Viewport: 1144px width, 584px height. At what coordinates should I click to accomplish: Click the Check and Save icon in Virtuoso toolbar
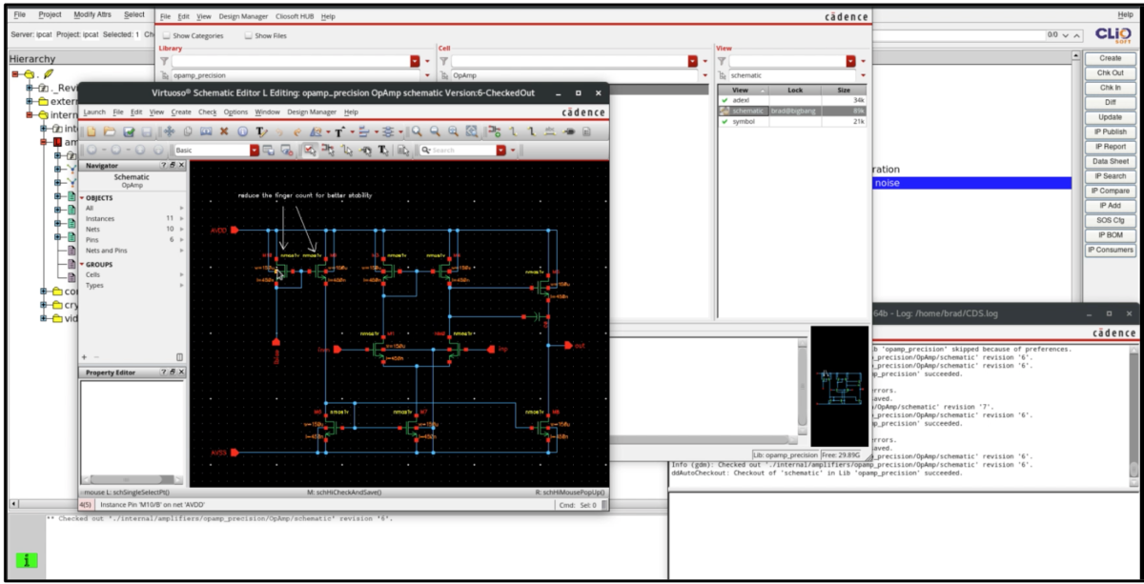point(130,131)
